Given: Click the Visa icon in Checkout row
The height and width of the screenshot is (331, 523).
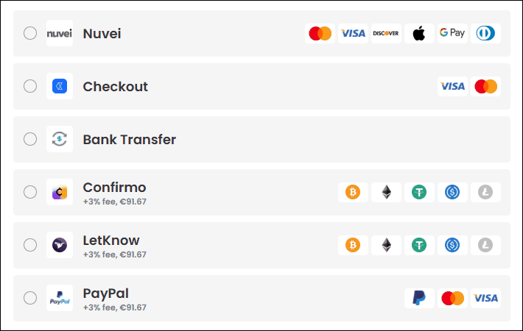Looking at the screenshot, I should [x=452, y=86].
